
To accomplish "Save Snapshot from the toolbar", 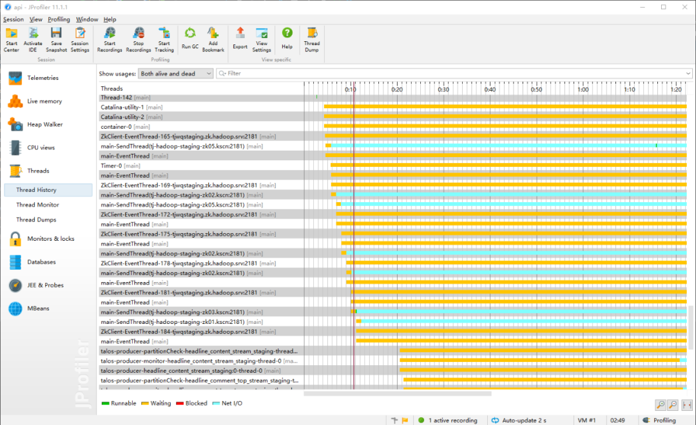I will click(x=56, y=39).
